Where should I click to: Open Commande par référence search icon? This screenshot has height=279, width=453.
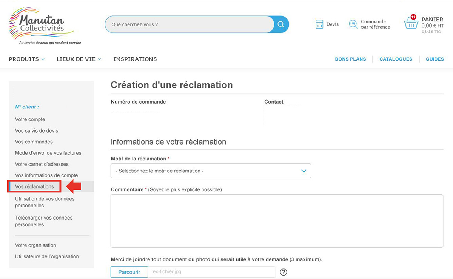[x=353, y=24]
